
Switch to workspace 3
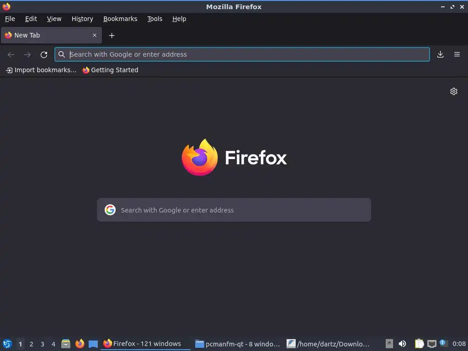(43, 344)
